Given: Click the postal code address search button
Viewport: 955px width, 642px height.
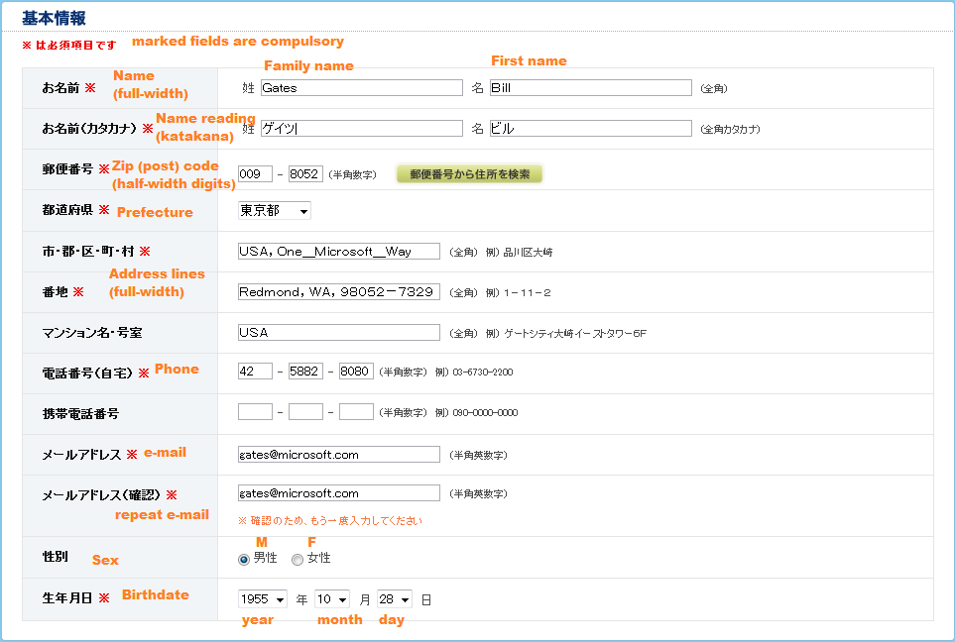Looking at the screenshot, I should tap(469, 174).
